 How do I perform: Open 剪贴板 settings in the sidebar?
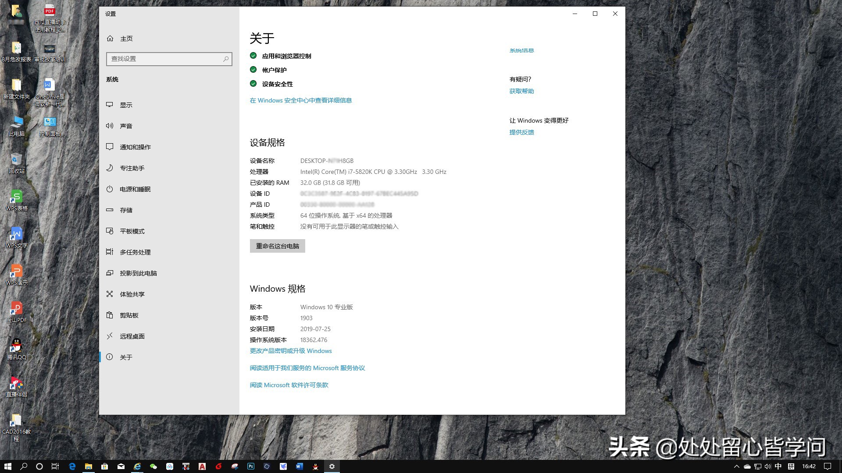129,315
